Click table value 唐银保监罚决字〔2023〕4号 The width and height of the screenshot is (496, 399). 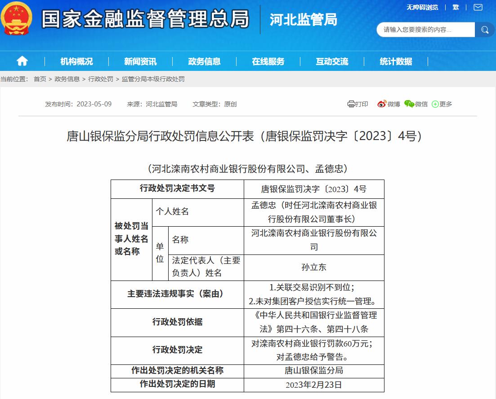[x=314, y=189]
